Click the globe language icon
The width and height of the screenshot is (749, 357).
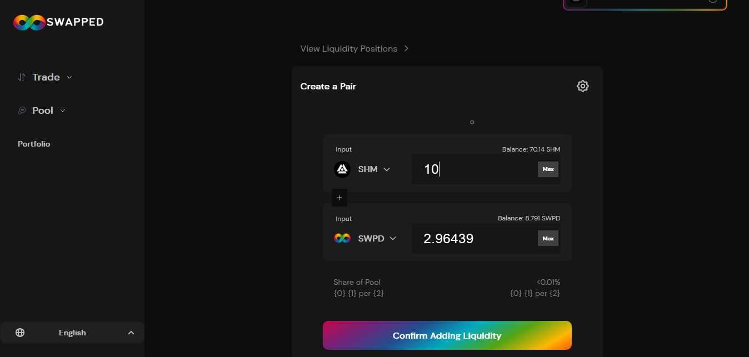[x=20, y=333]
